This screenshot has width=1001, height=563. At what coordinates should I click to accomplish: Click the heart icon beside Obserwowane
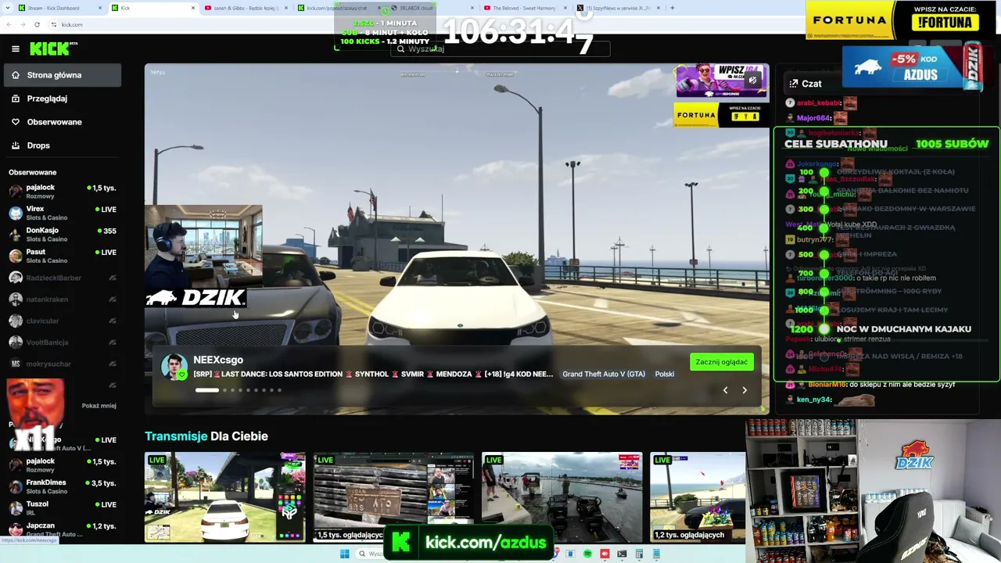16,122
